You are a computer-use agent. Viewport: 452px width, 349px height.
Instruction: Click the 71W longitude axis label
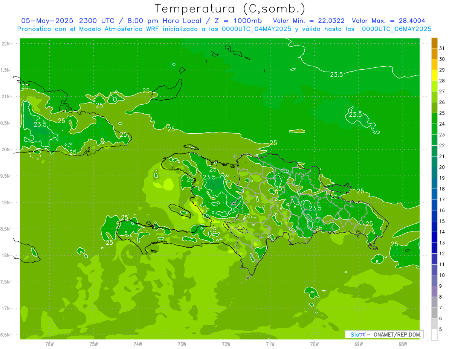click(x=270, y=344)
